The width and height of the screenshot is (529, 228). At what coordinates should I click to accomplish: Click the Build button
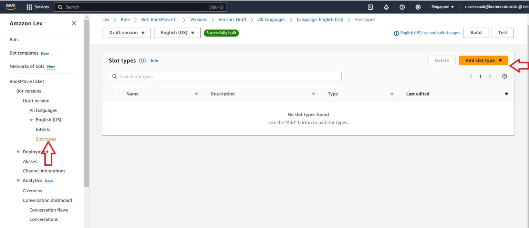(476, 33)
